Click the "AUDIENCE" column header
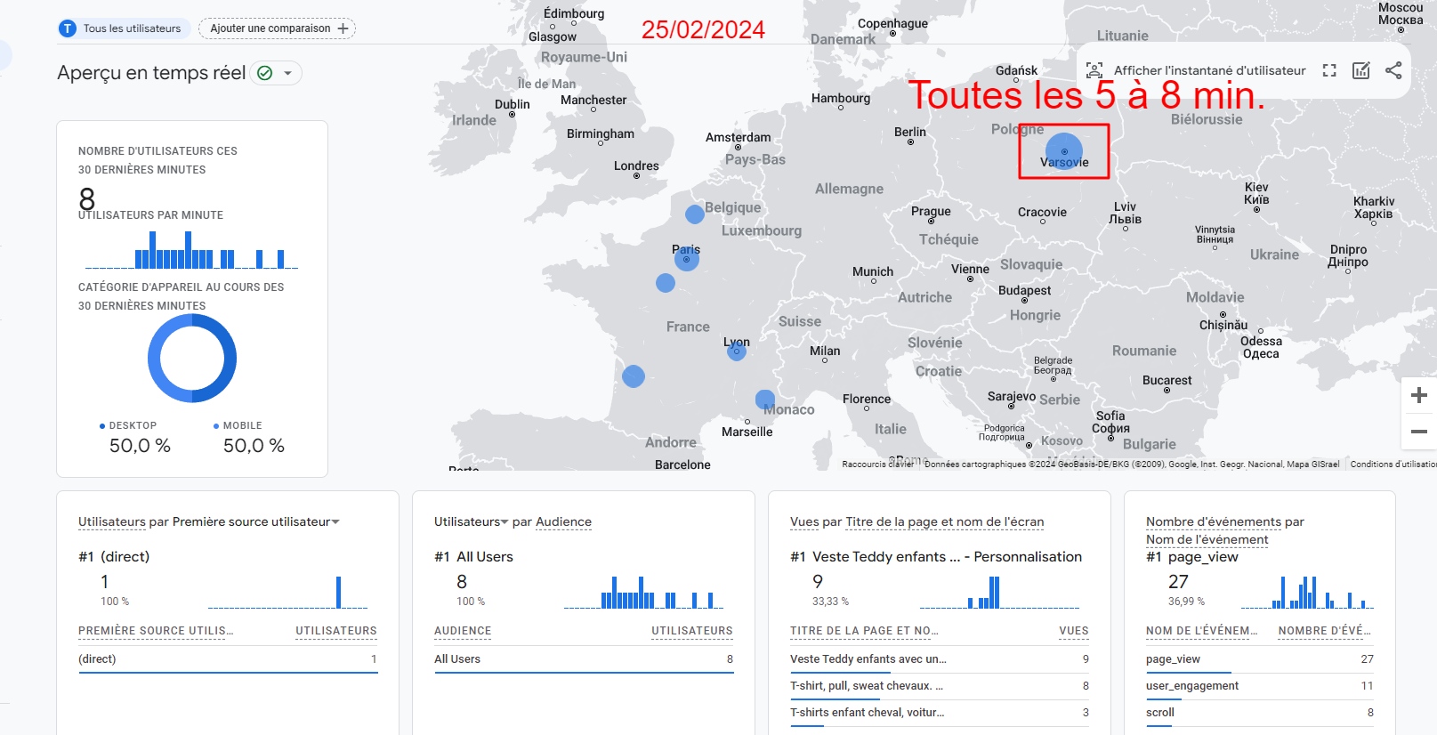The image size is (1437, 735). coord(463,631)
